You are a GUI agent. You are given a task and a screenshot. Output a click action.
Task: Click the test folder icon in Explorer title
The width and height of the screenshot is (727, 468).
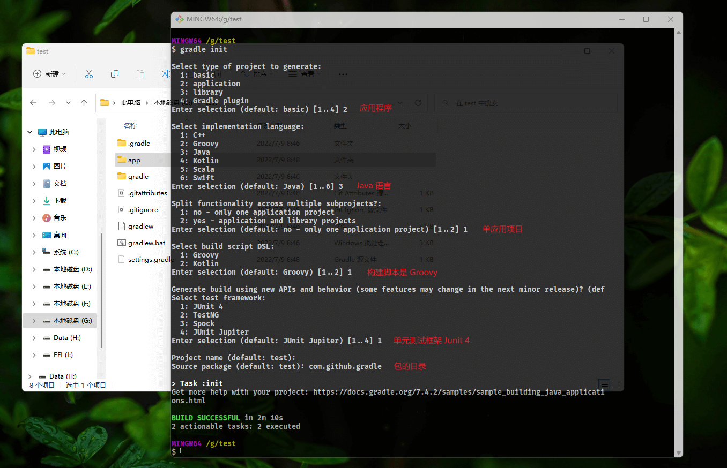pyautogui.click(x=31, y=51)
